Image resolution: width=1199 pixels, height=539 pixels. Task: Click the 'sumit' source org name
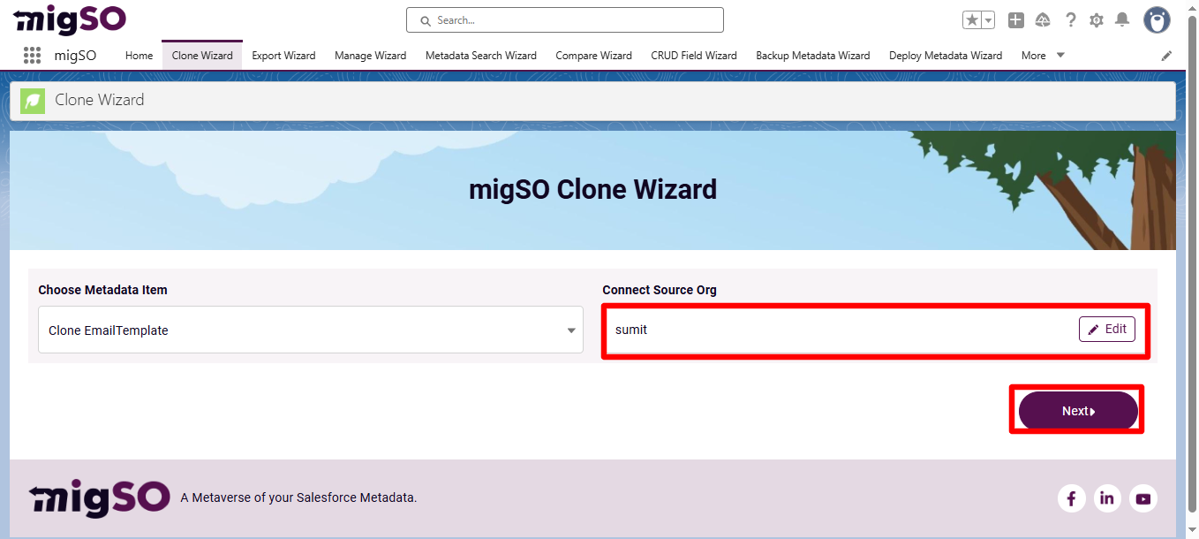(631, 330)
